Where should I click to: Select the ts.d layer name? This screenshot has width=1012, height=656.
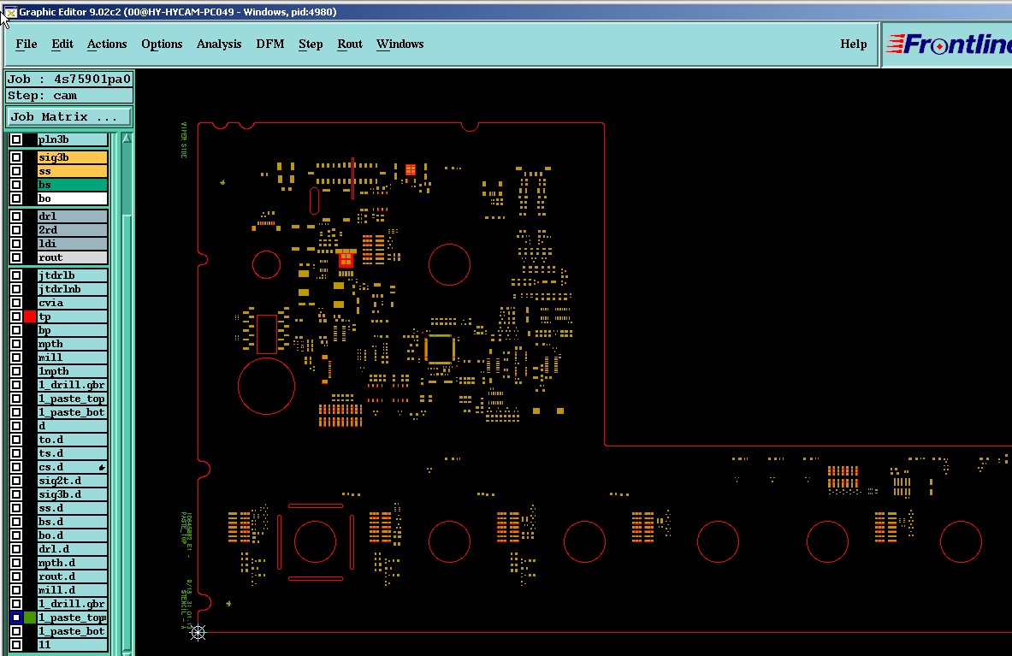[x=72, y=453]
